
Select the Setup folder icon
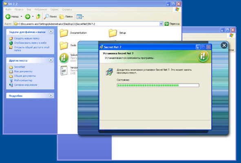coord(113,33)
